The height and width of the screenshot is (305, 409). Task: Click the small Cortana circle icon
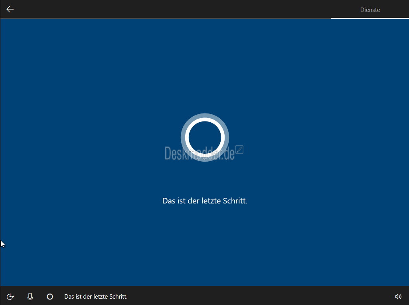50,296
